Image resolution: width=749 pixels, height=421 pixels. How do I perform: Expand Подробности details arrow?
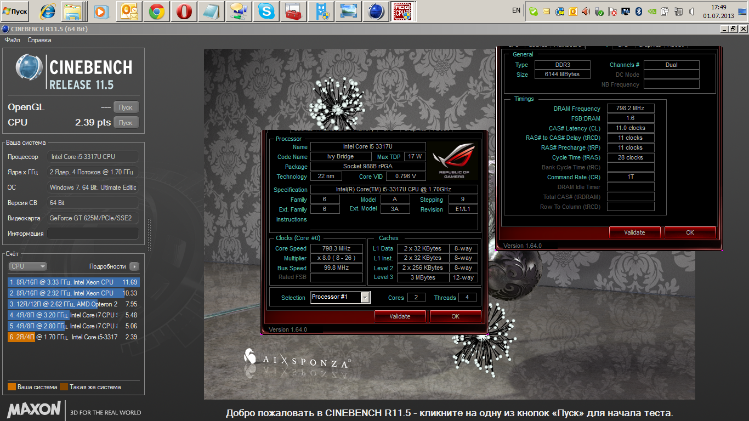[x=134, y=266]
